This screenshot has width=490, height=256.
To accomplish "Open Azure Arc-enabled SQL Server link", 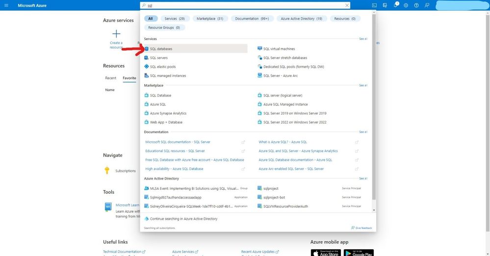I will click(x=291, y=169).
